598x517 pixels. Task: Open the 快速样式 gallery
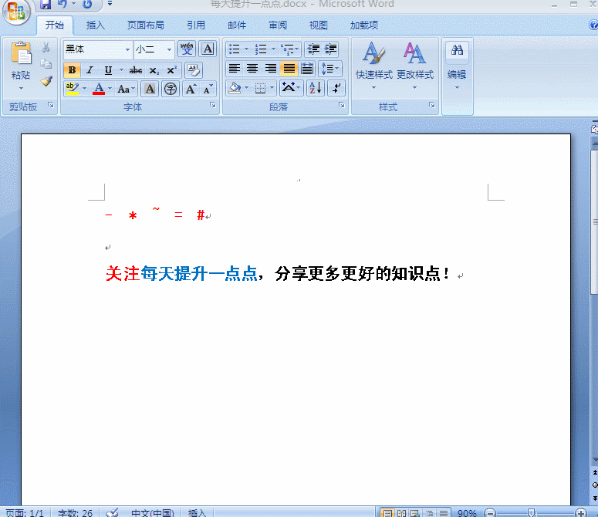[x=373, y=66]
